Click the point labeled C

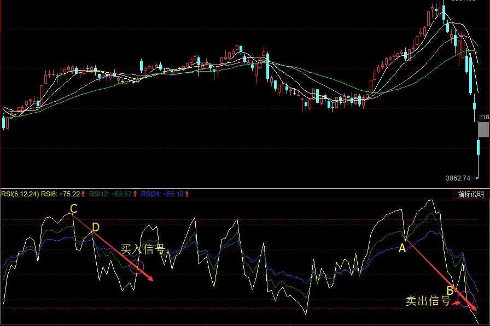(x=73, y=208)
